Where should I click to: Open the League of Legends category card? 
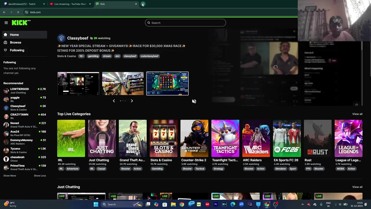(348, 138)
